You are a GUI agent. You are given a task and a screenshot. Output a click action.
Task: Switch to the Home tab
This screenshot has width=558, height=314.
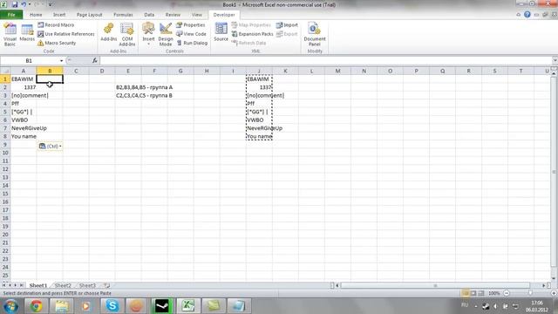[36, 15]
